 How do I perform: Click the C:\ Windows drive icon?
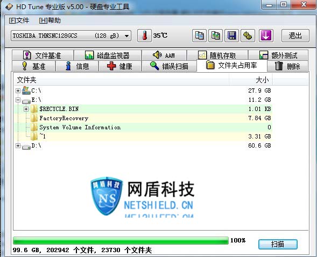point(26,91)
